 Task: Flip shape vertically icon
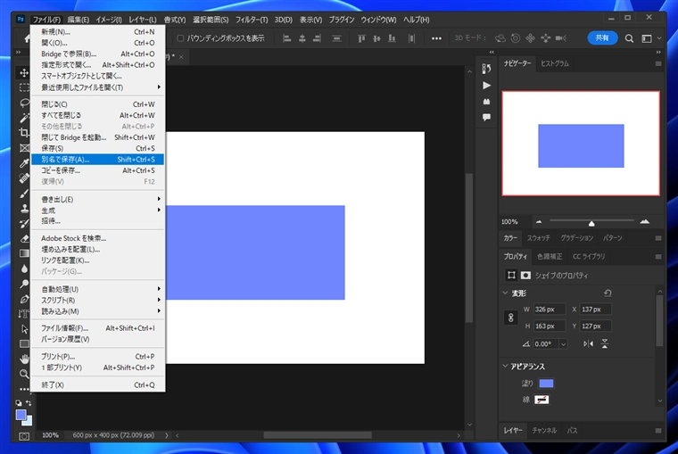[605, 343]
